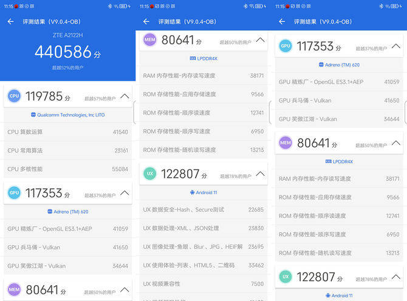Tap back arrow in right phone screen
The width and height of the screenshot is (407, 301).
pos(282,21)
